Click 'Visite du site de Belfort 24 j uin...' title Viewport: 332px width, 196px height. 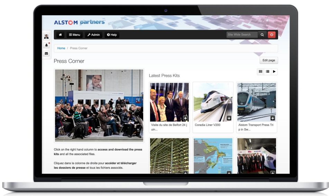coord(169,127)
